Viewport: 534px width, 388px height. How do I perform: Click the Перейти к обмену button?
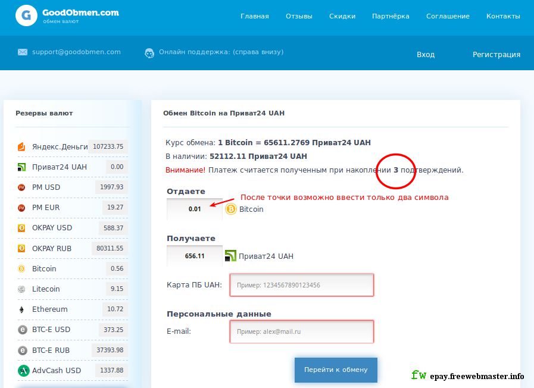336,370
